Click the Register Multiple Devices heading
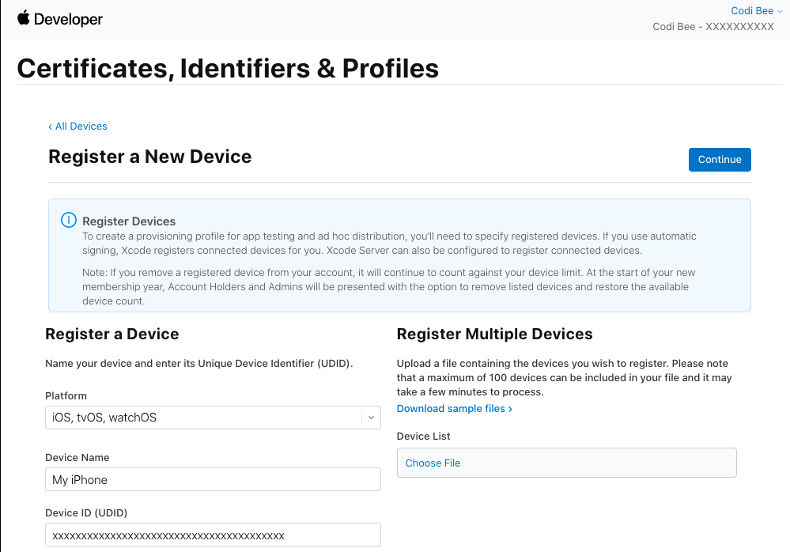The image size is (790, 552). pos(494,334)
